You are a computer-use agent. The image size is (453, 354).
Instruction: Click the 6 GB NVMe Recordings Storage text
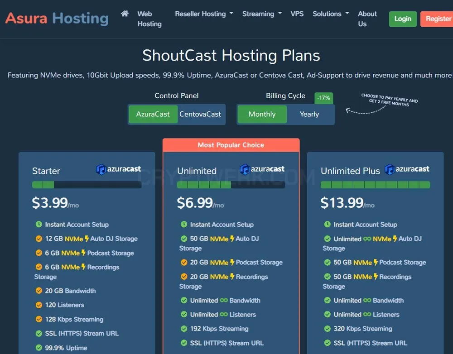click(77, 272)
